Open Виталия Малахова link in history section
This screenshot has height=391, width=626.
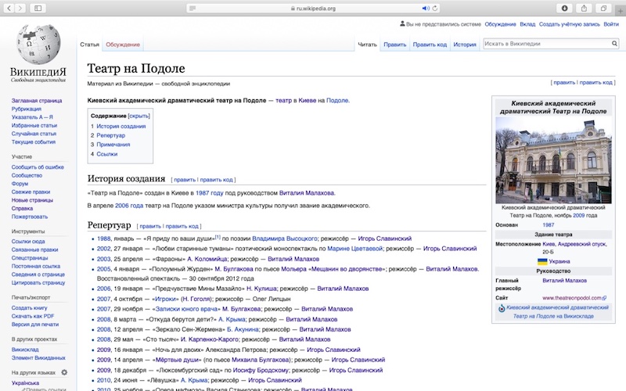307,193
